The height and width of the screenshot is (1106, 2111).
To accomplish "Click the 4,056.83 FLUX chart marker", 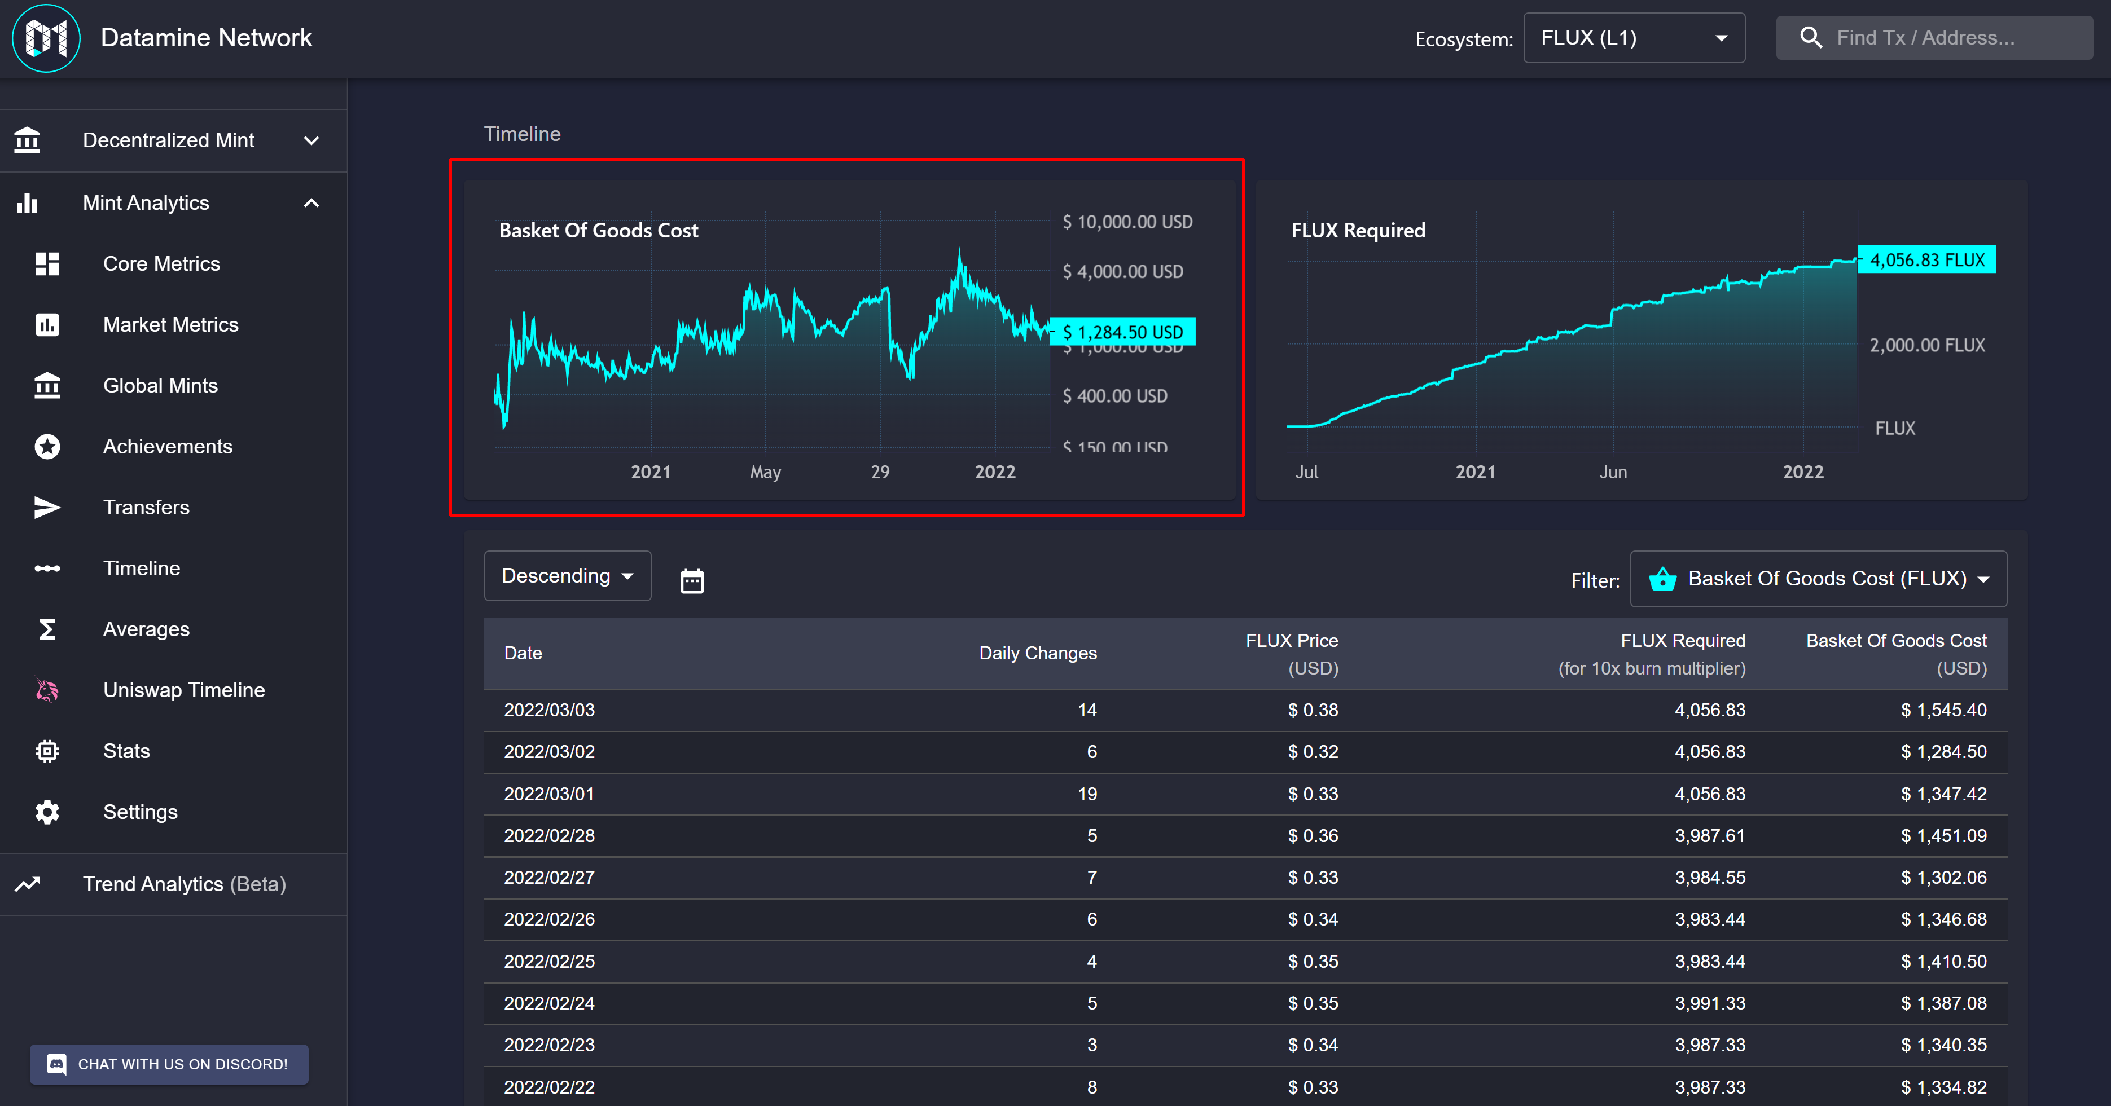I will pyautogui.click(x=1926, y=259).
